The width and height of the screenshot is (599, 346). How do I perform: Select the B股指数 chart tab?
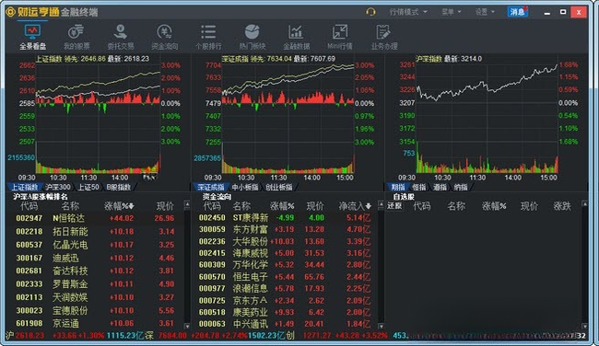point(119,187)
